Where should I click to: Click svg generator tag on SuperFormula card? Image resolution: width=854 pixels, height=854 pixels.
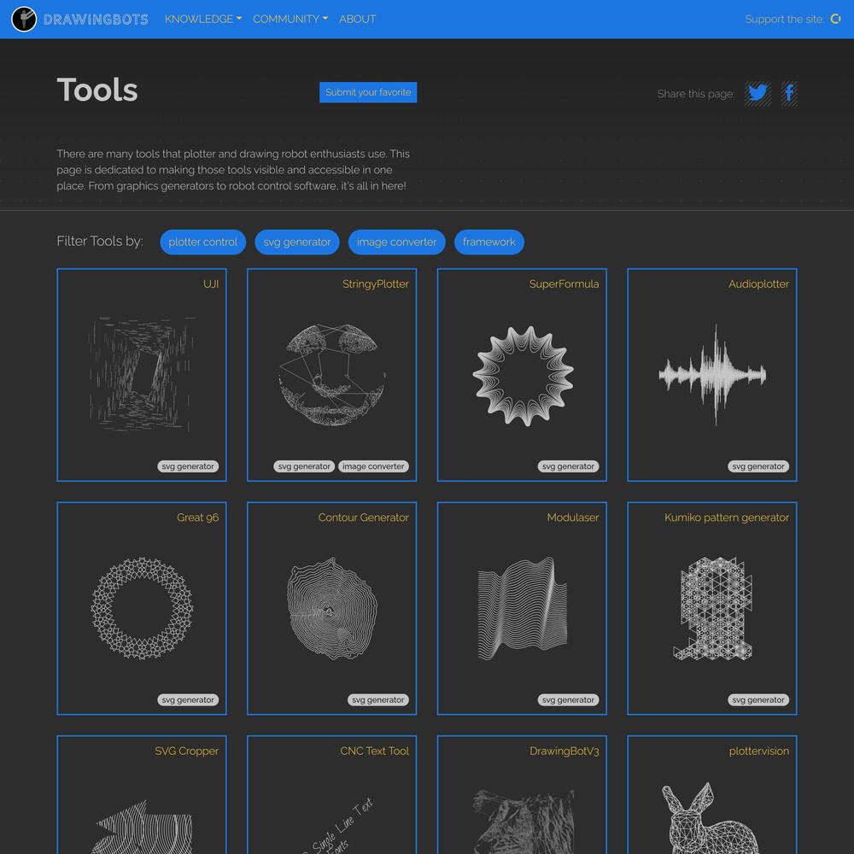click(568, 466)
